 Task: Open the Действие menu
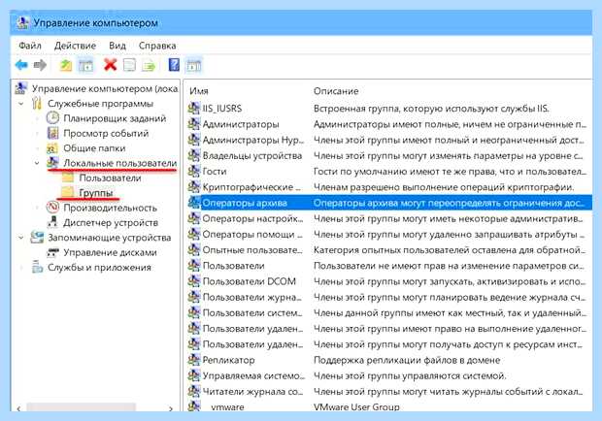[x=75, y=46]
